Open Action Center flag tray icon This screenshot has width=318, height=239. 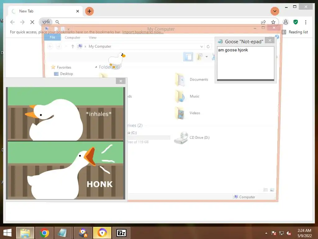274,233
